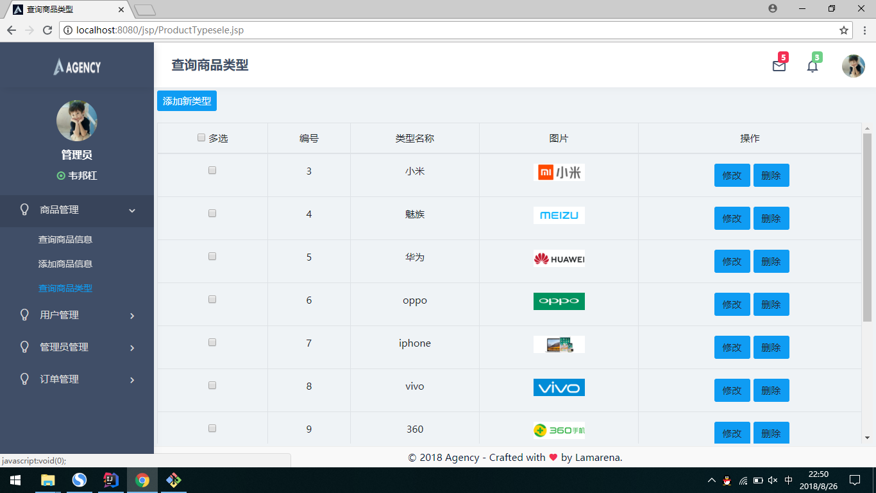
Task: Open the notifications bell icon
Action: pos(813,65)
